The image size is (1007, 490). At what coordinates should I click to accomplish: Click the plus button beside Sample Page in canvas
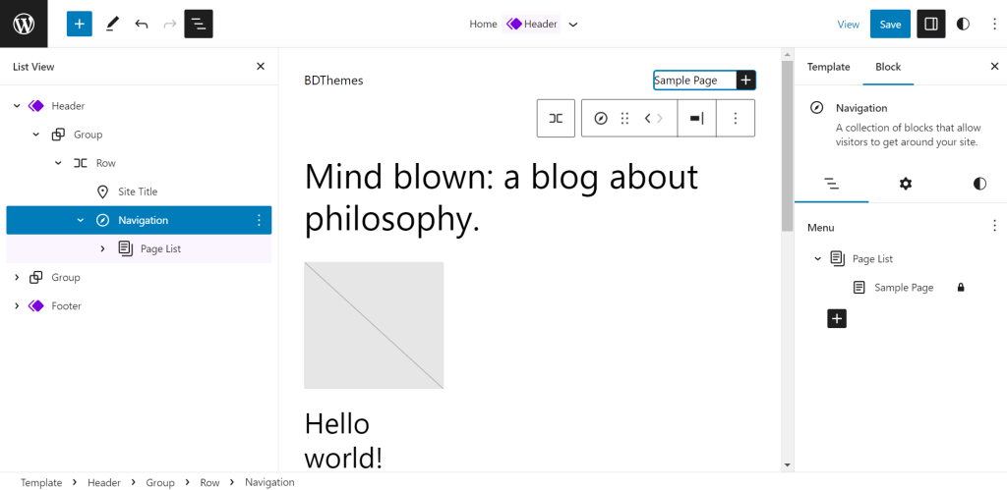click(745, 81)
